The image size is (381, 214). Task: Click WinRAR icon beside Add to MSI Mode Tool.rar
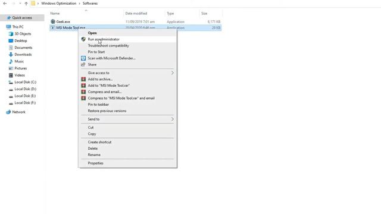click(x=83, y=86)
